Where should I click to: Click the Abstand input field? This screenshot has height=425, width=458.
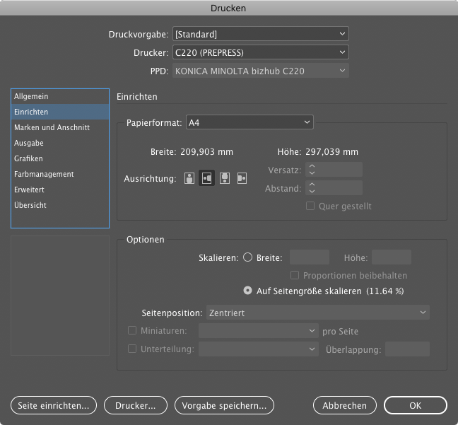click(334, 187)
